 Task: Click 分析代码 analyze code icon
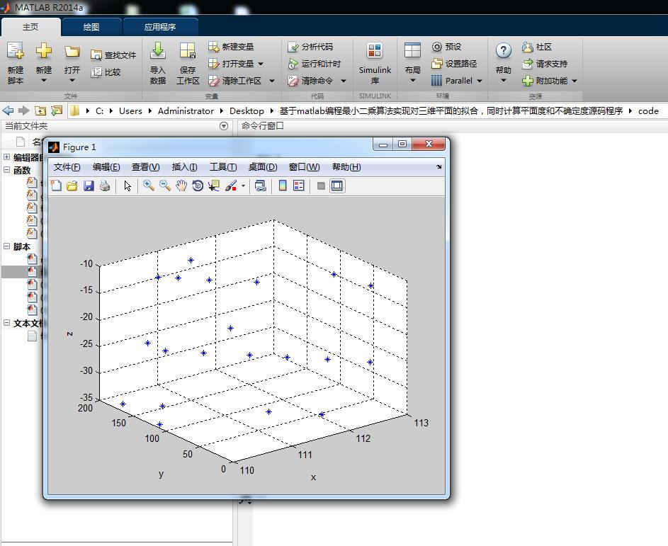click(293, 47)
